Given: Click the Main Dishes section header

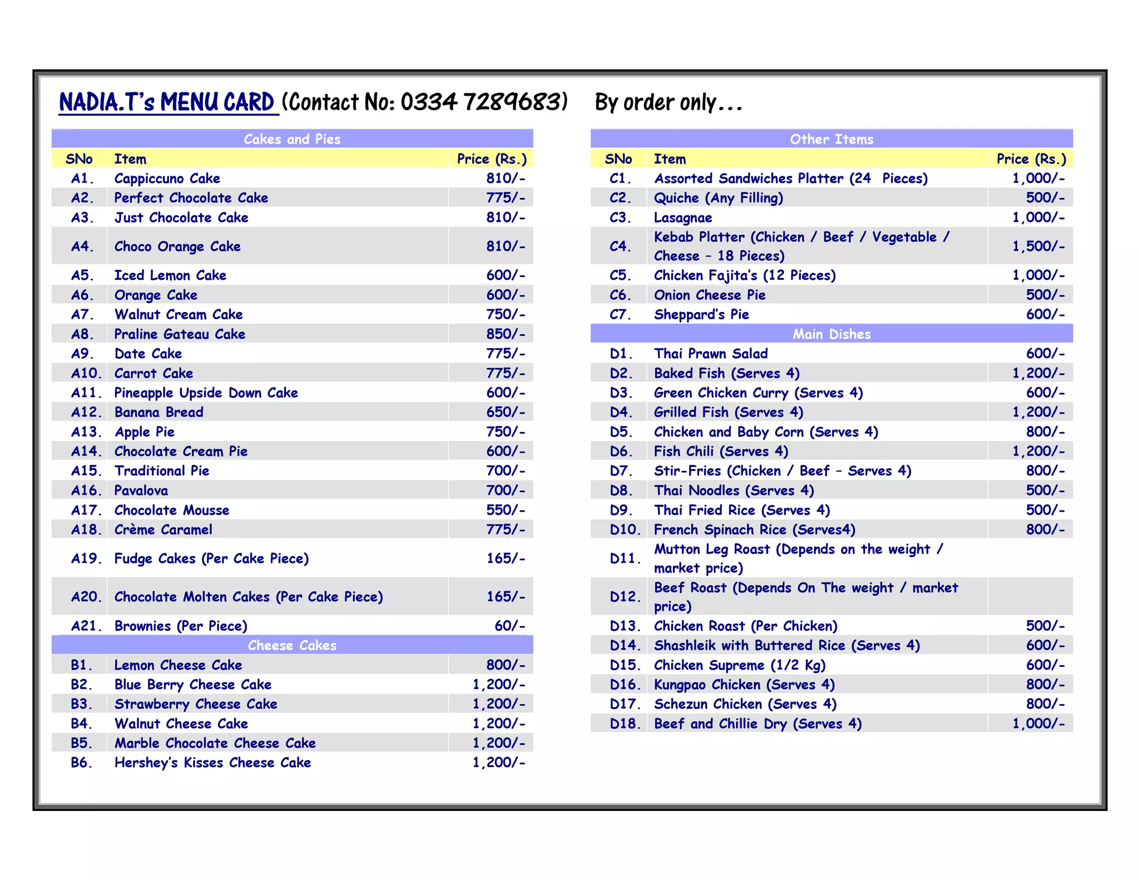Looking at the screenshot, I should pyautogui.click(x=831, y=334).
